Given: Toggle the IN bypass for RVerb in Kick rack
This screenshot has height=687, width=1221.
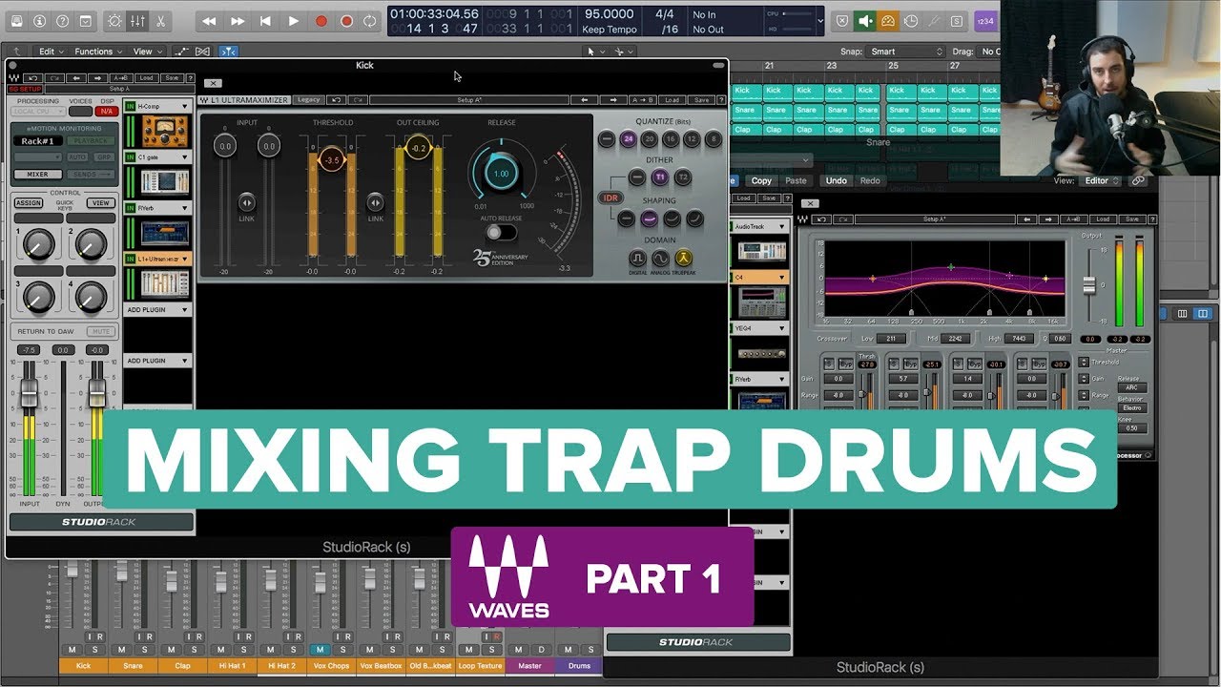Looking at the screenshot, I should pos(130,207).
